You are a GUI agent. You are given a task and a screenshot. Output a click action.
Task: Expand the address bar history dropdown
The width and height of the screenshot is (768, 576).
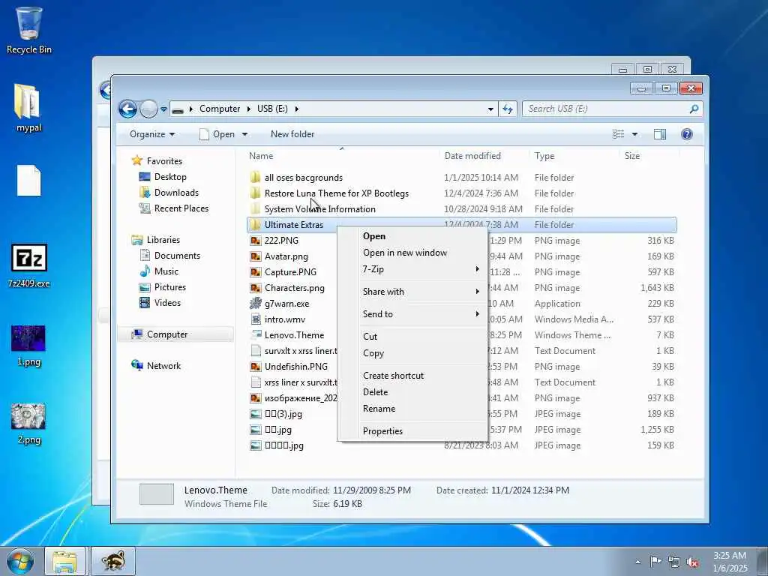[x=490, y=109]
